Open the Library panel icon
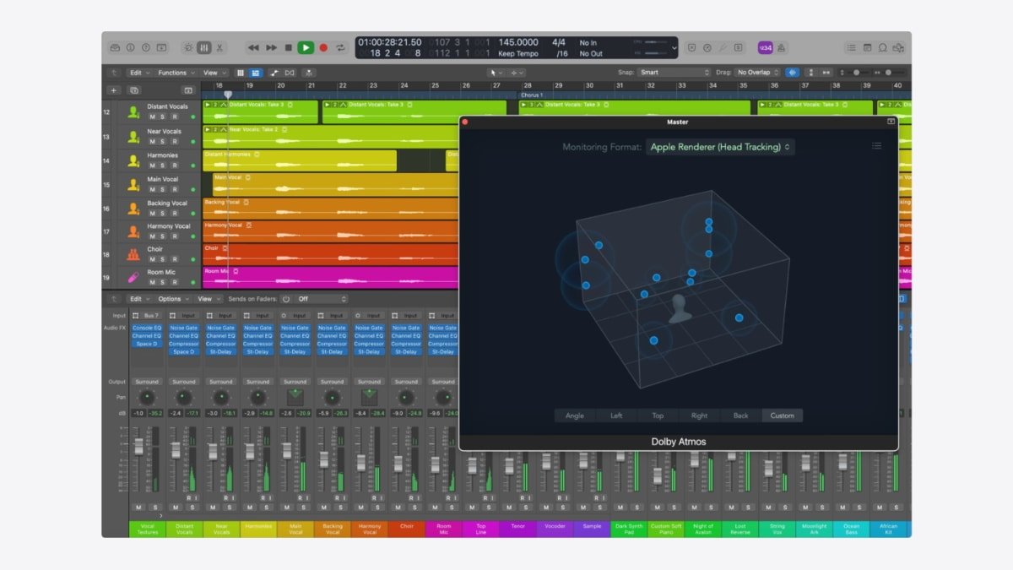Screen dimensions: 1013x570 pyautogui.click(x=115, y=48)
